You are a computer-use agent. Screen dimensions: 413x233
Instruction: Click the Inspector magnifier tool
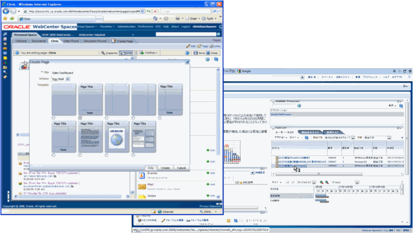tap(103, 53)
